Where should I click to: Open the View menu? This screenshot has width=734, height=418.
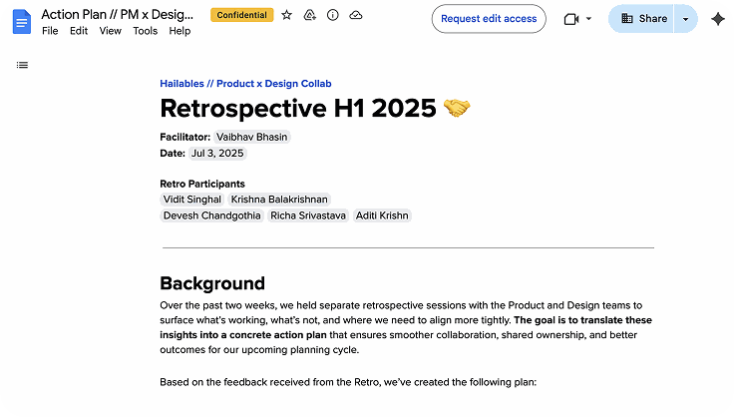coord(111,31)
